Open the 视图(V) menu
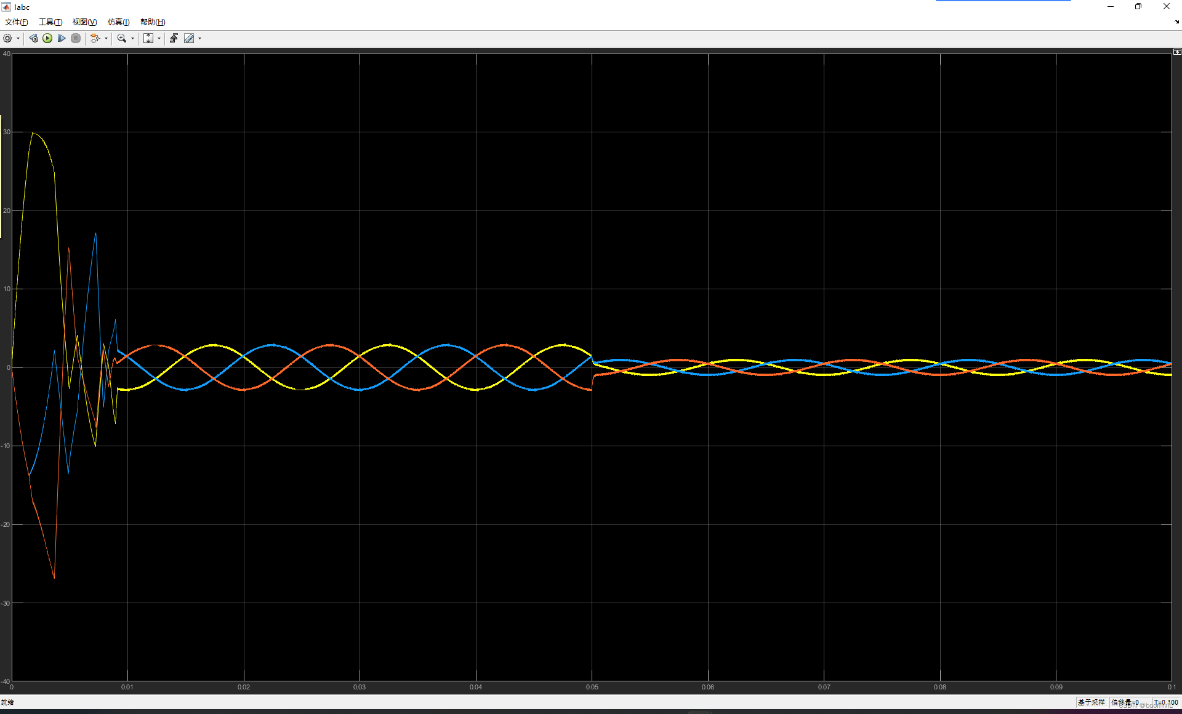 click(x=84, y=22)
